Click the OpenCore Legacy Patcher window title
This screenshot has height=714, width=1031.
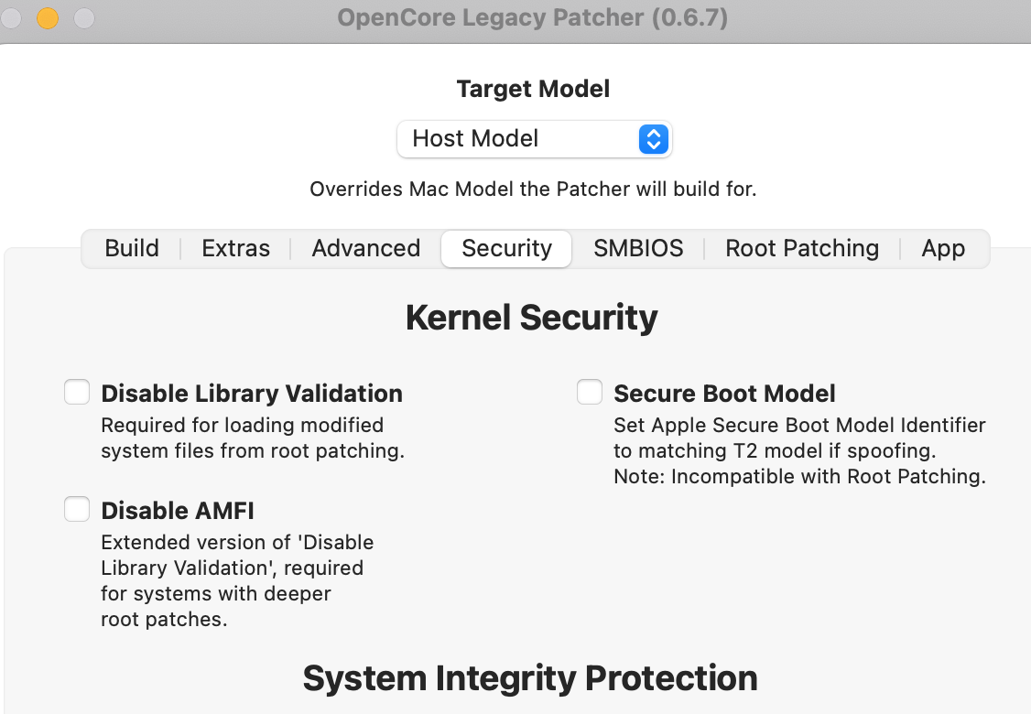click(x=532, y=17)
